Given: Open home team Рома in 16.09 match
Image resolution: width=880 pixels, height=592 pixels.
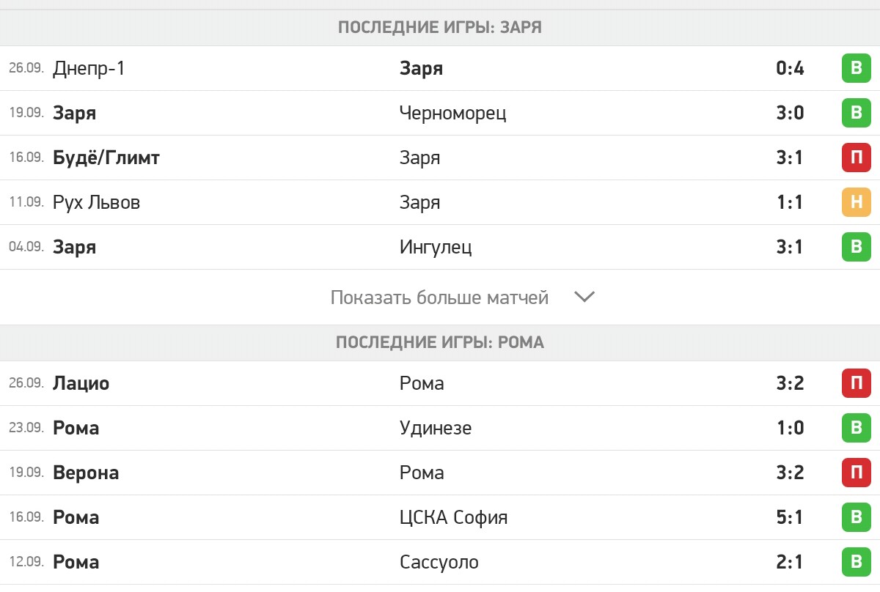Looking at the screenshot, I should pyautogui.click(x=76, y=518).
